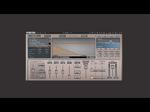Open the Save menu
150x112 pixels.
[116, 33]
